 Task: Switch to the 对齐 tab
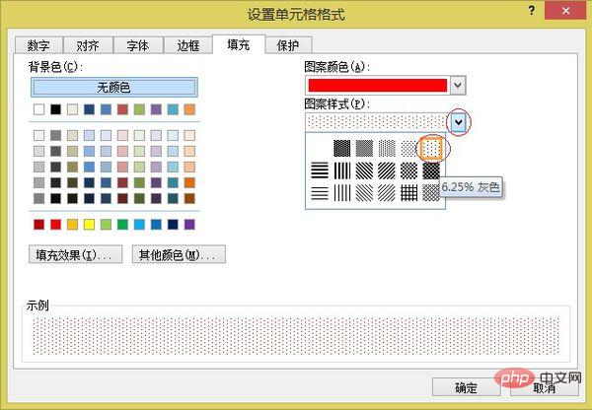[x=88, y=45]
